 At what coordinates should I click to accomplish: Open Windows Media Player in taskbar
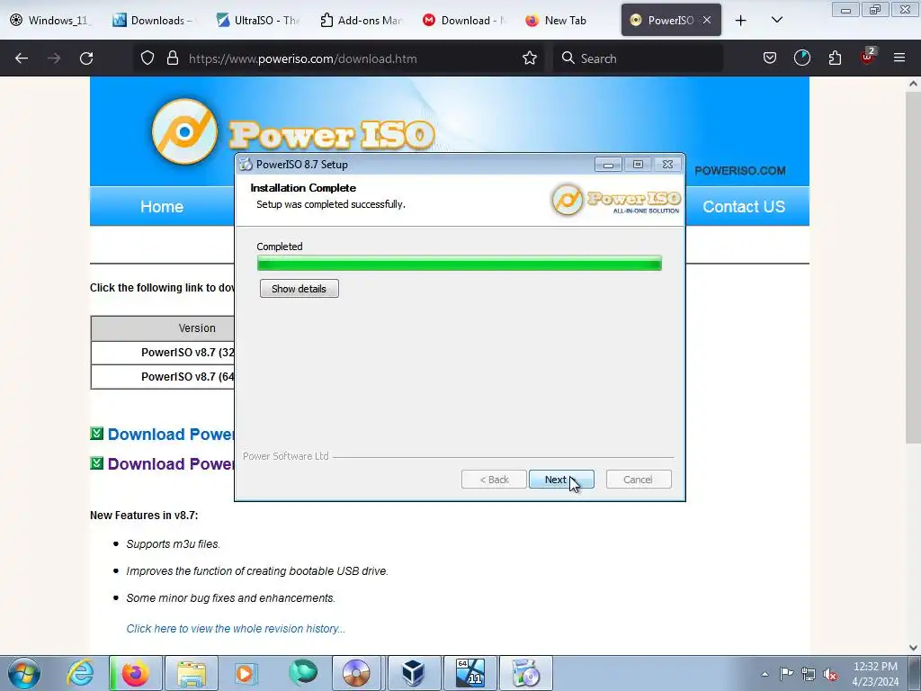245,673
